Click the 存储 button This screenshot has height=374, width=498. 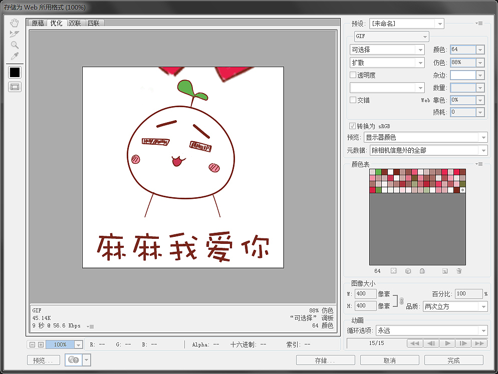pos(325,359)
